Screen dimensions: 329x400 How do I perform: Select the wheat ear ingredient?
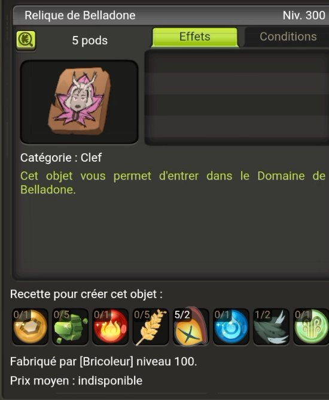coord(151,327)
